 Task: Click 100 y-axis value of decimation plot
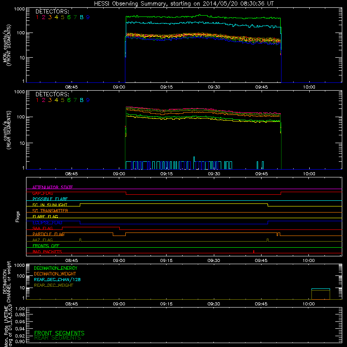21,276
